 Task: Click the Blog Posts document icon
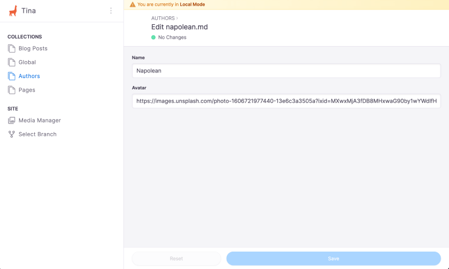point(12,48)
